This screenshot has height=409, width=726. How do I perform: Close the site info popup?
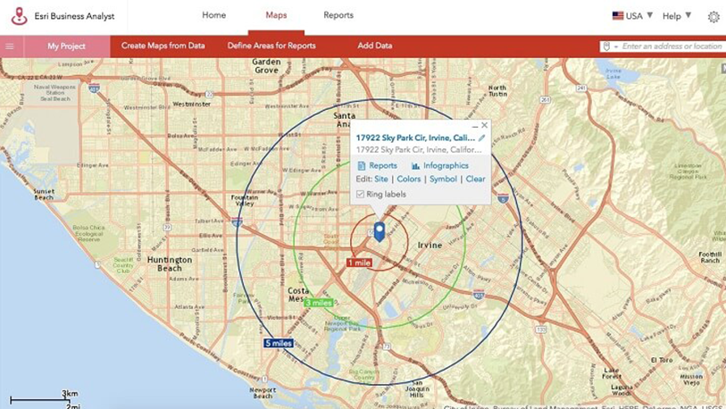(484, 125)
